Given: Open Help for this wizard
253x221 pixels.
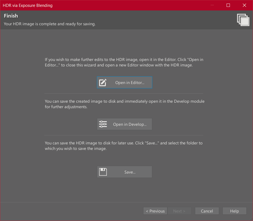Looking at the screenshot, I should click(234, 211).
